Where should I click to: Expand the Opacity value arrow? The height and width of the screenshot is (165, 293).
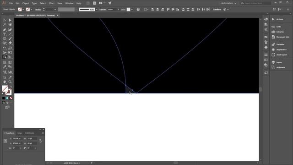point(118,9)
